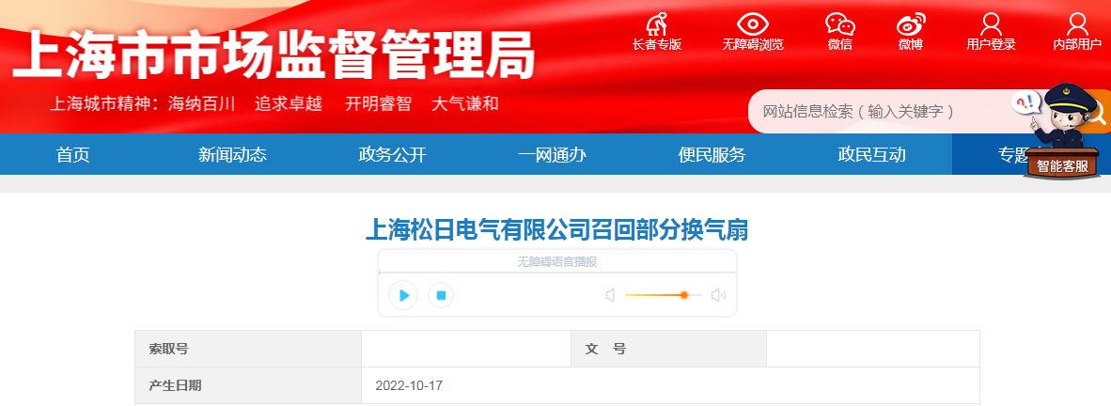Click the 网站信息检索 search input field
Image resolution: width=1111 pixels, height=406 pixels.
883,112
